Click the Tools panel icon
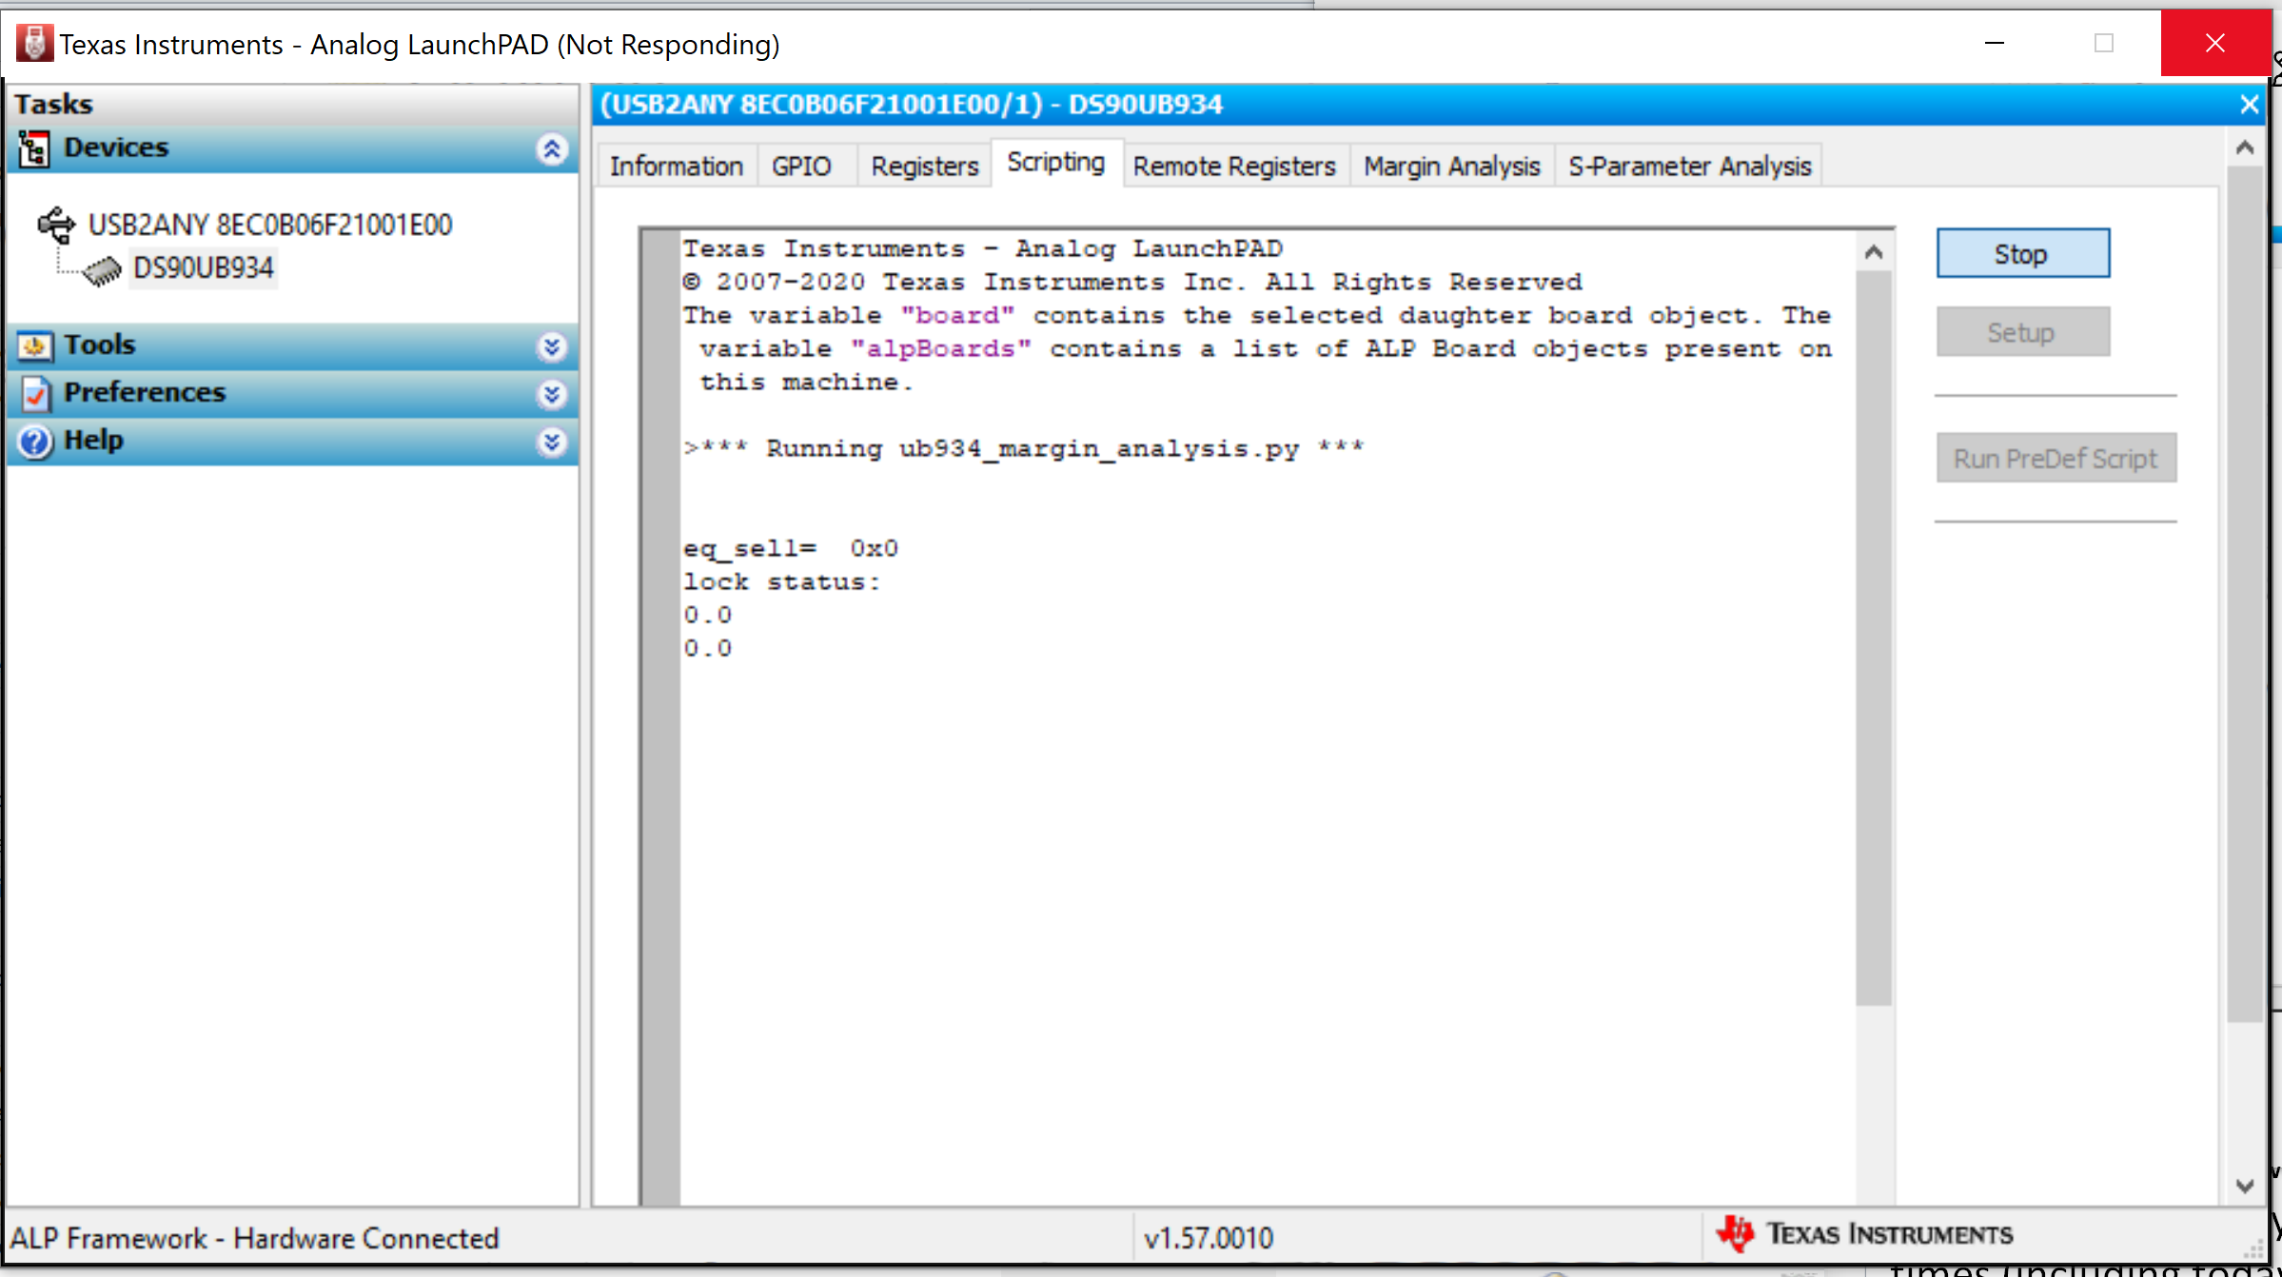Viewport: 2282px width, 1277px height. [34, 345]
